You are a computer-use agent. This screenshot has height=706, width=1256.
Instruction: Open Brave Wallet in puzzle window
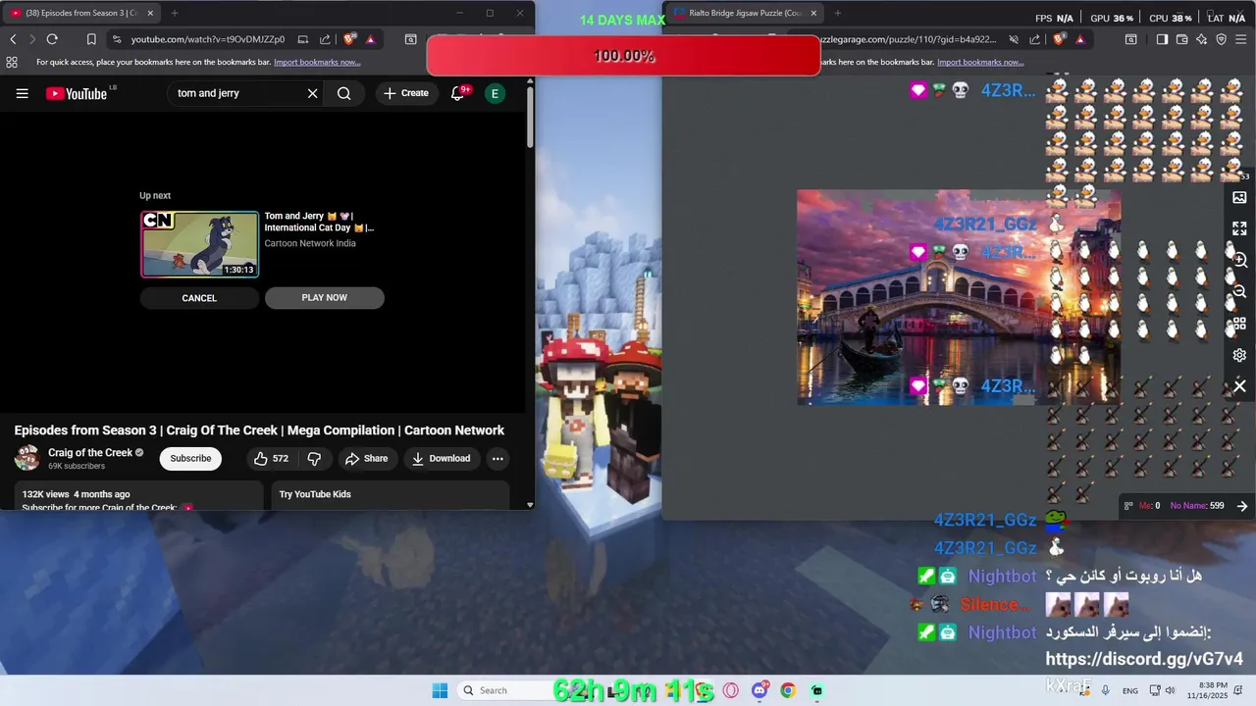pos(1181,39)
